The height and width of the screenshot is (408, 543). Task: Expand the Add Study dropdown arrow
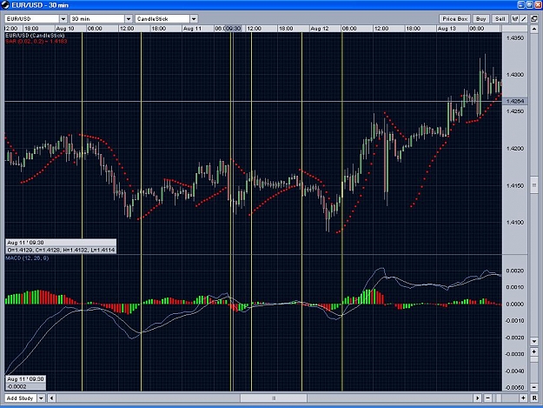41,398
